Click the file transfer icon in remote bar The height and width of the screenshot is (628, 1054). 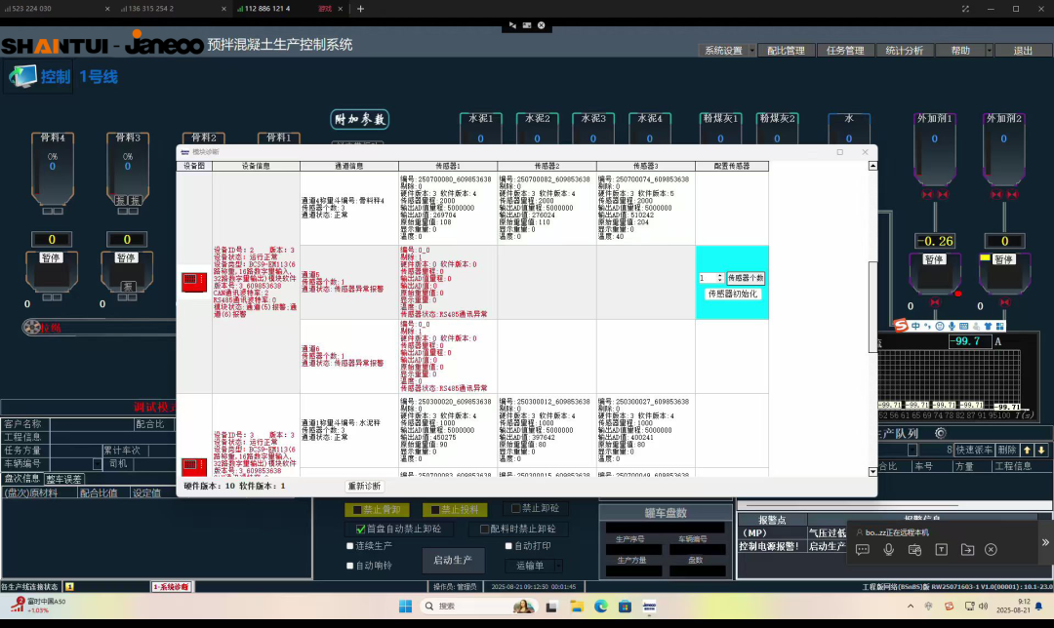(967, 549)
